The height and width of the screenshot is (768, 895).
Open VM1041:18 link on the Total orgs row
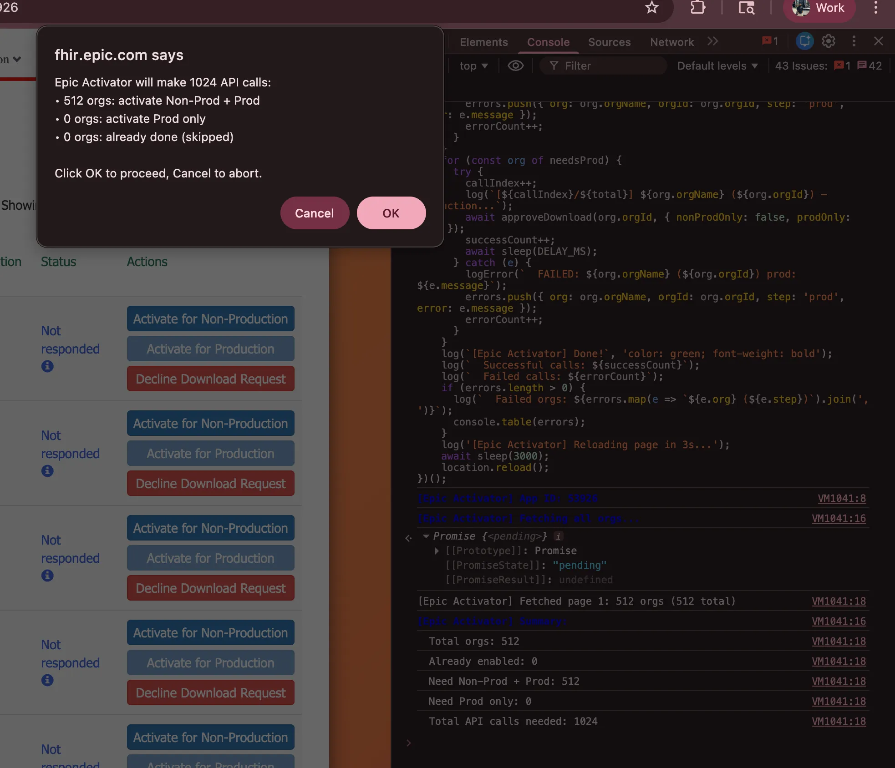[x=839, y=641]
